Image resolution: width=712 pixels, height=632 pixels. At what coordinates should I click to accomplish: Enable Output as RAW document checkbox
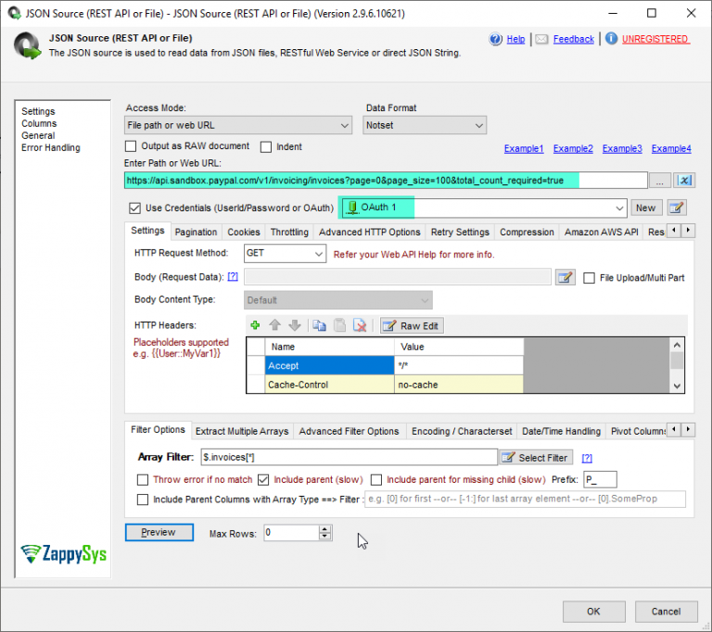pos(131,146)
